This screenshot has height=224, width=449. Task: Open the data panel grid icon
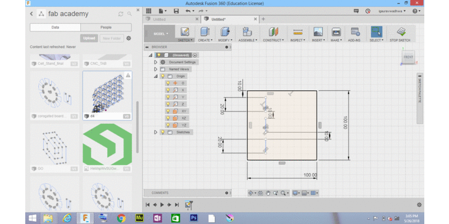[x=149, y=11]
